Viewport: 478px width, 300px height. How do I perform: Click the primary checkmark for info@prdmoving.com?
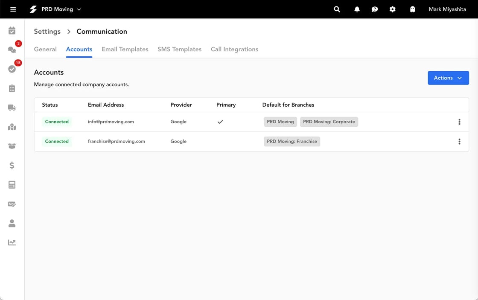(220, 122)
